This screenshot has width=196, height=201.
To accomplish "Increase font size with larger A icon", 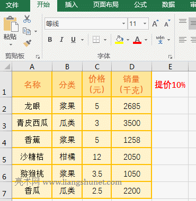I will (155, 23).
